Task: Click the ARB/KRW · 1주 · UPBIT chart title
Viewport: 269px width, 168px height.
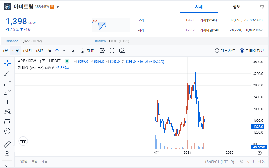Action: pos(39,61)
